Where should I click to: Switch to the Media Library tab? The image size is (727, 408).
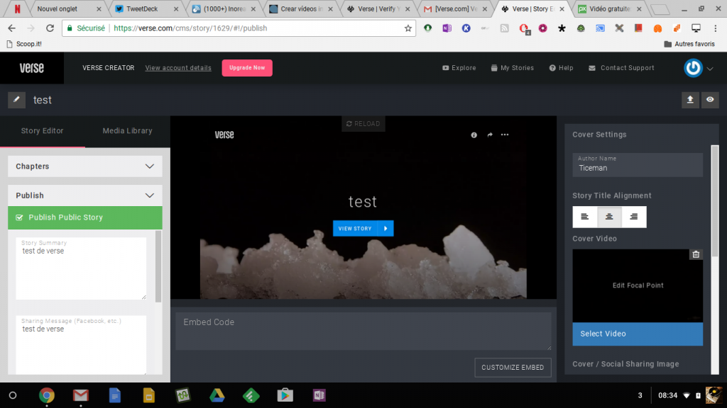coord(126,131)
